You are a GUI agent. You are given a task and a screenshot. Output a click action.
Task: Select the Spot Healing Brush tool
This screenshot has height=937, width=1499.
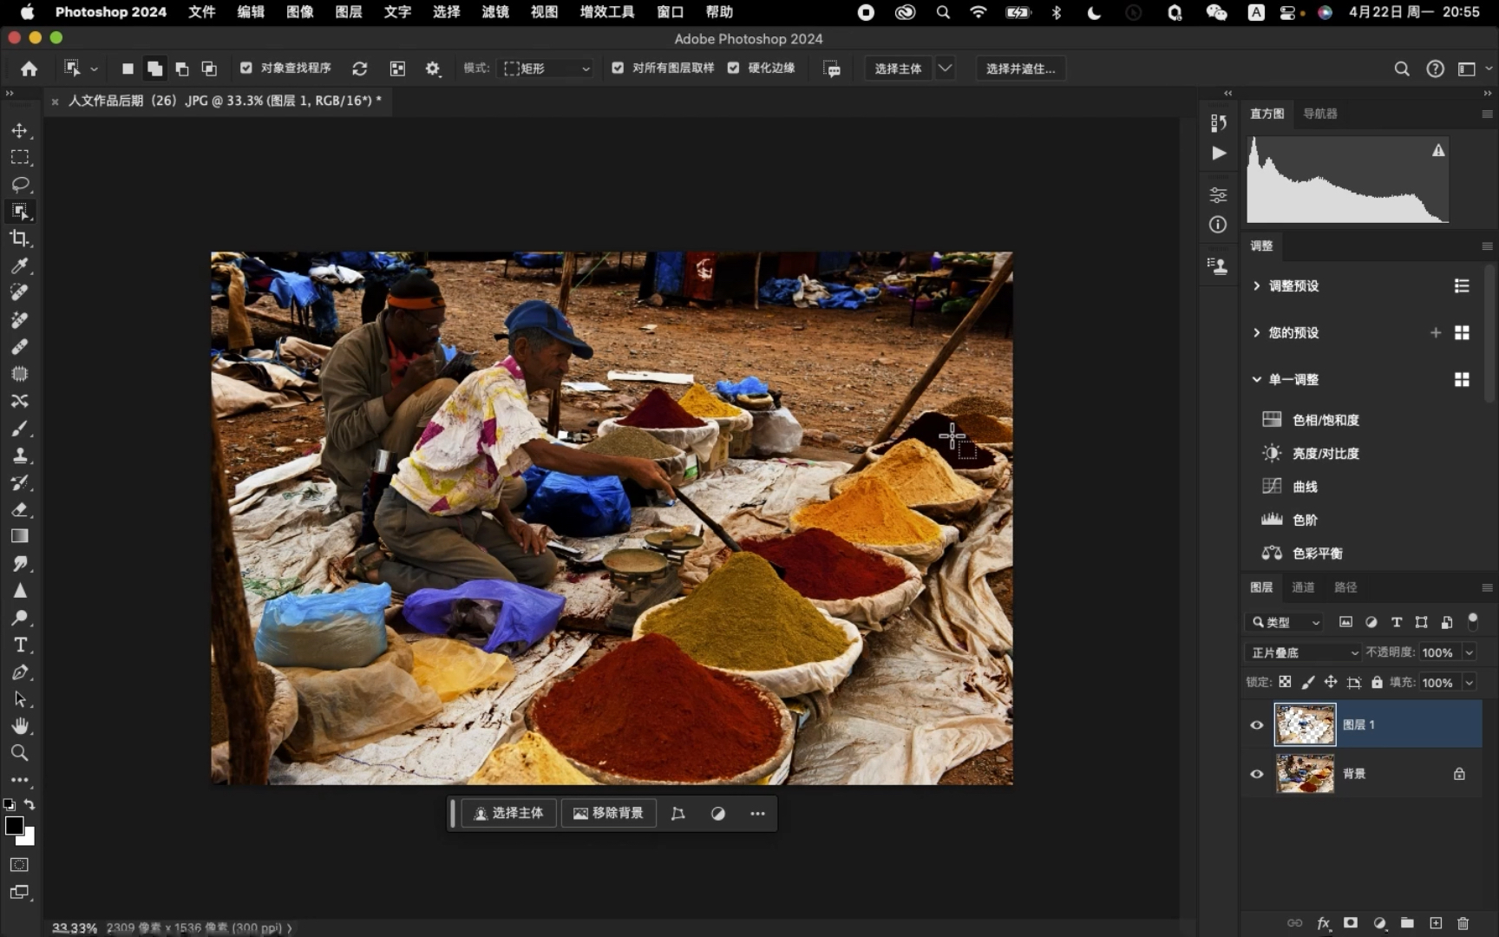coord(19,292)
